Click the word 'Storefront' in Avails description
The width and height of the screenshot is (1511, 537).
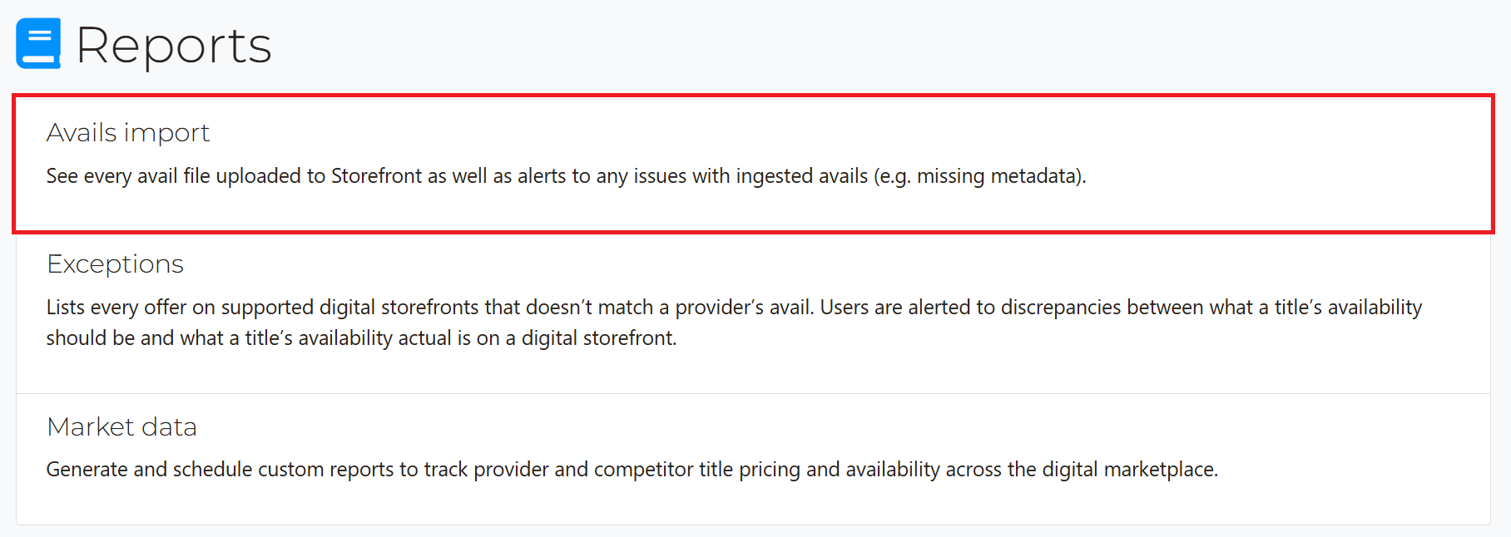tap(377, 176)
